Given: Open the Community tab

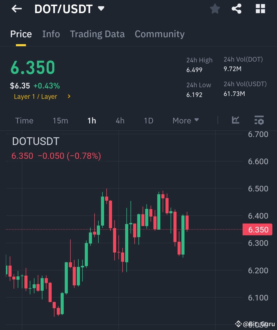Looking at the screenshot, I should tap(160, 34).
